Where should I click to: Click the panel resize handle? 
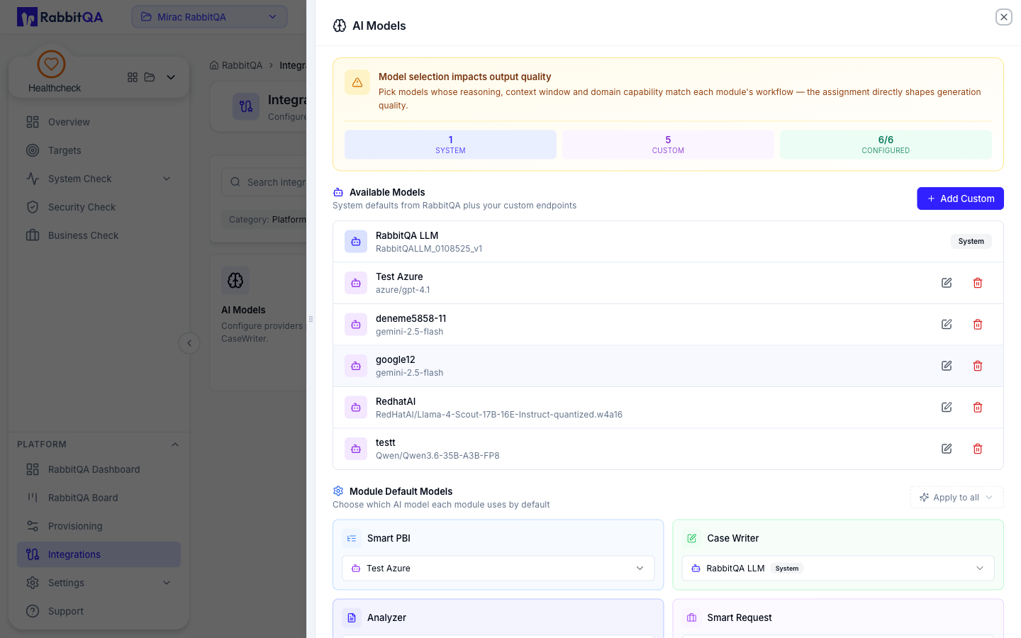tap(311, 319)
